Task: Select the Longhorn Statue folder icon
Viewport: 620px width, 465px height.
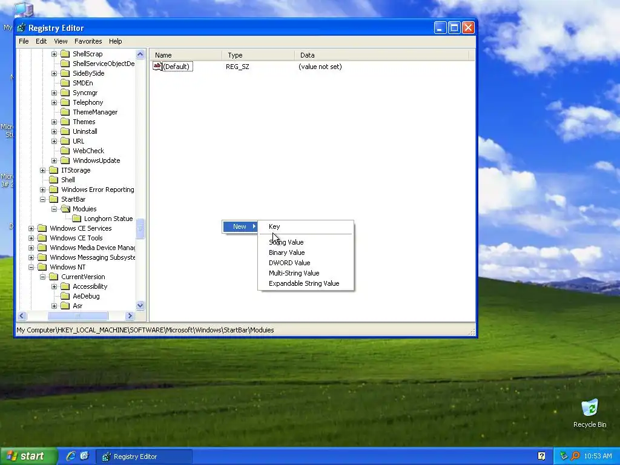Action: point(77,219)
